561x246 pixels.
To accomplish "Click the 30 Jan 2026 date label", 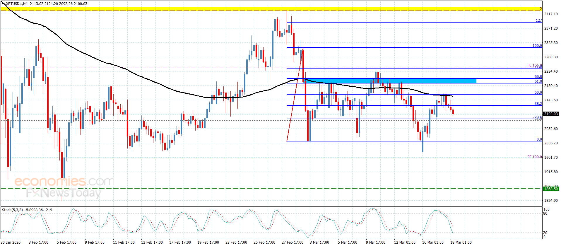I will [x=11, y=242].
